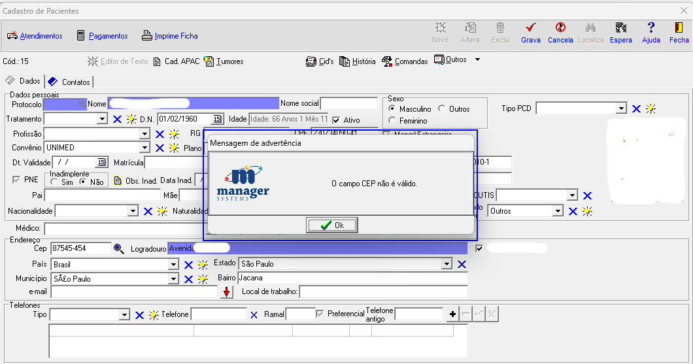Click the Ajuda help icon
This screenshot has height=364, width=693.
651,28
